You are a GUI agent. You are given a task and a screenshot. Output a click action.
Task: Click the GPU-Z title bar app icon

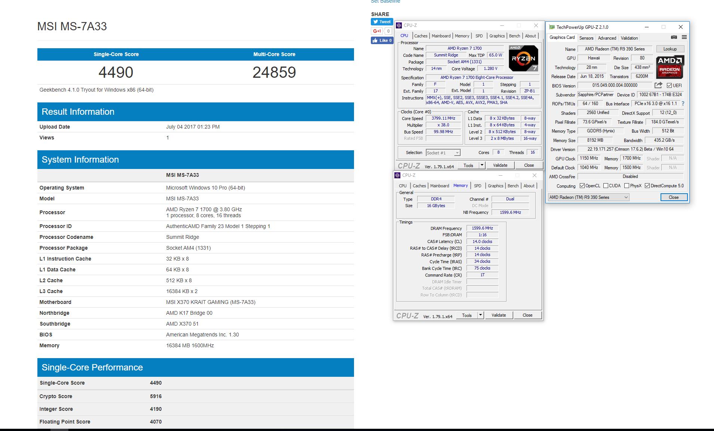(x=552, y=27)
